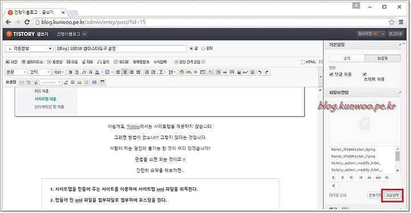Image resolution: width=411 pixels, height=213 pixels.
Task: Collapse 기본설정 panel
Action: click(x=400, y=45)
